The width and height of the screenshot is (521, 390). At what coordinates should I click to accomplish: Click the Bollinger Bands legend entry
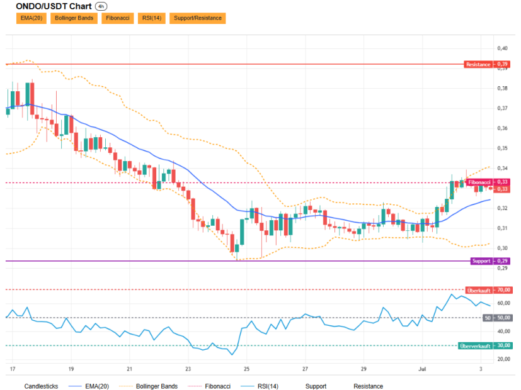click(149, 386)
